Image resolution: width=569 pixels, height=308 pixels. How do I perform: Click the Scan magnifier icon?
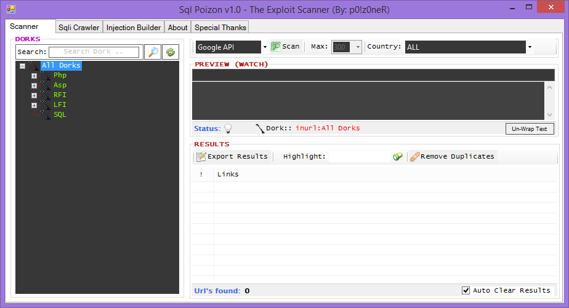coord(276,47)
